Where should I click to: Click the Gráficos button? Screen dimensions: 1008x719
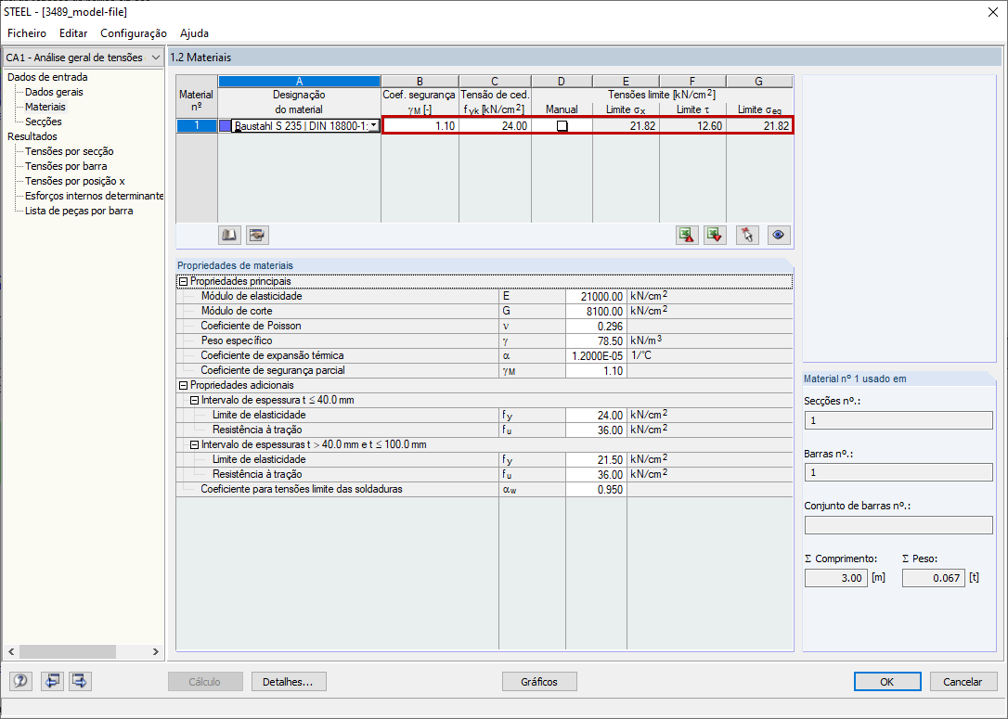point(539,682)
